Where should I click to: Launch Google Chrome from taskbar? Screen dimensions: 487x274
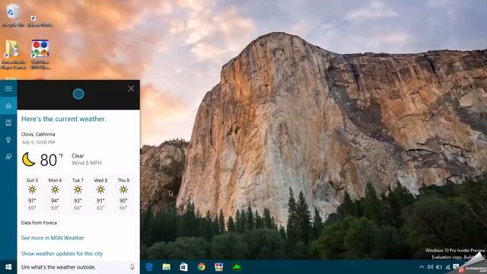coord(201,267)
